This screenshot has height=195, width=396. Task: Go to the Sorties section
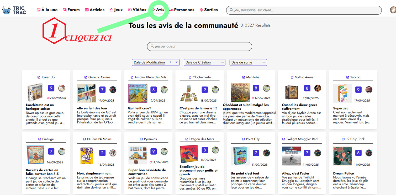(x=209, y=10)
